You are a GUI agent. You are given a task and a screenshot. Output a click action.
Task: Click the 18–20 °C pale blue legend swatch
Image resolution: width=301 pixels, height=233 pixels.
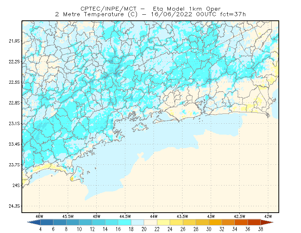pos(137,222)
